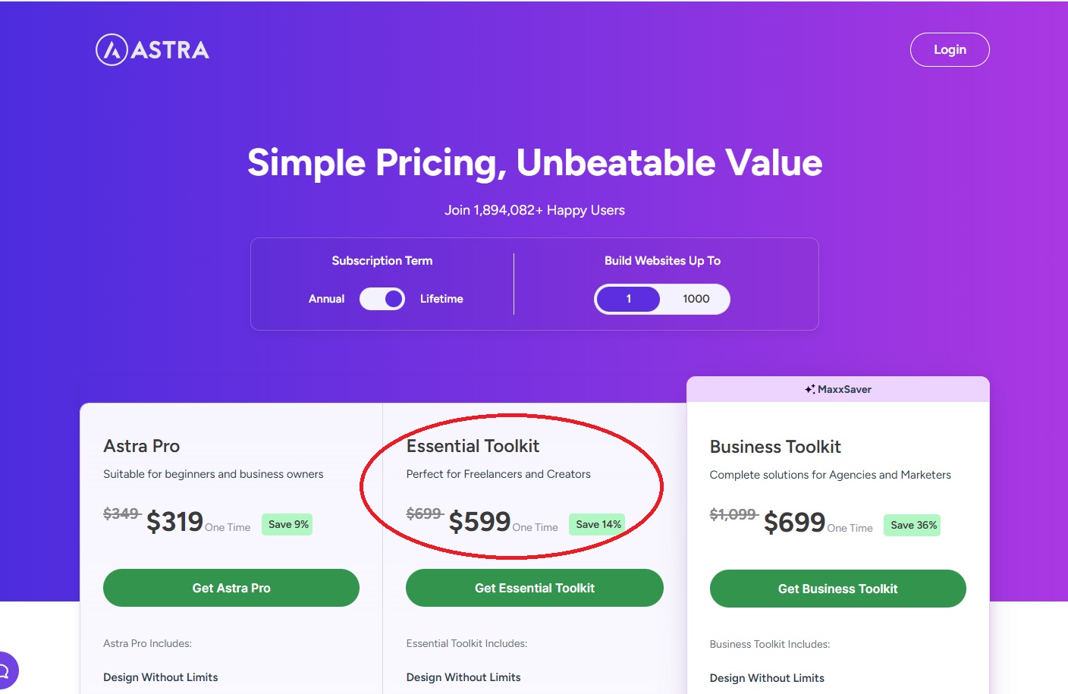1068x694 pixels.
Task: Click the Simple Pricing, Unbeatable Value heading
Action: pos(535,162)
